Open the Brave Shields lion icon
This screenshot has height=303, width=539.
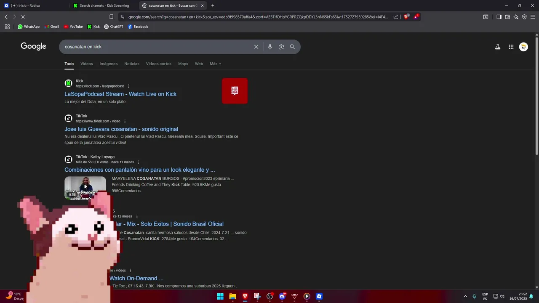pyautogui.click(x=406, y=17)
